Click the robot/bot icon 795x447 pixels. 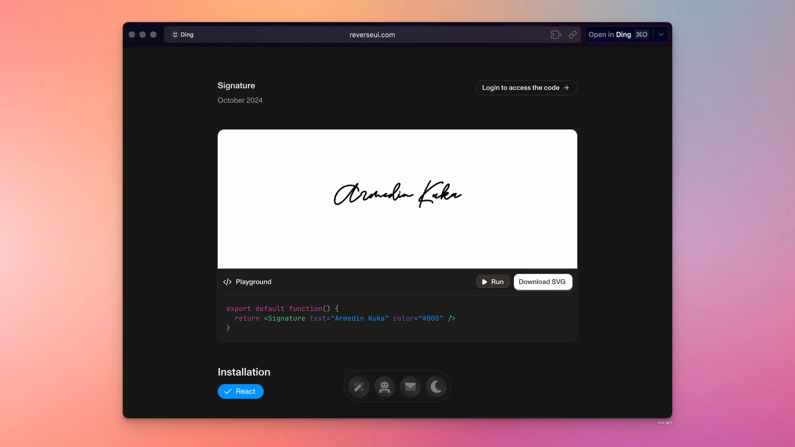(384, 387)
